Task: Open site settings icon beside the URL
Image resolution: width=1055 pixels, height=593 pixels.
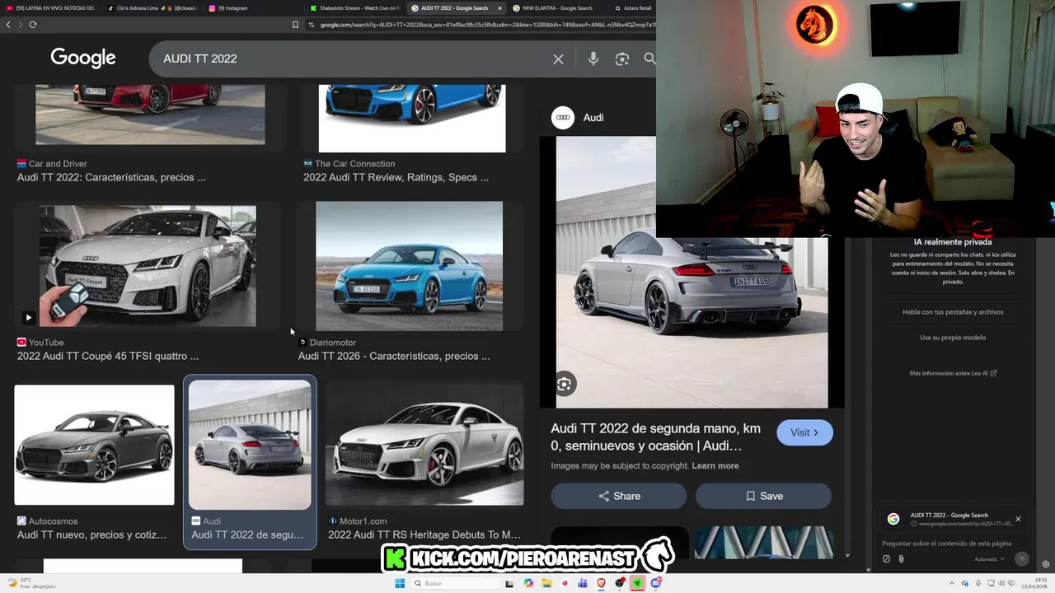Action: tap(312, 25)
